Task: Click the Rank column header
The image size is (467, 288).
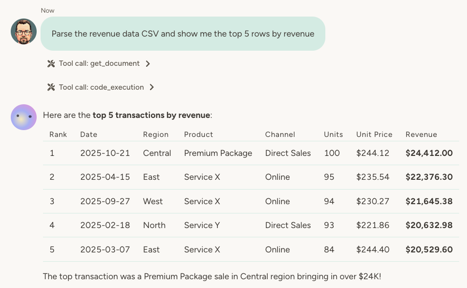Action: coord(58,134)
